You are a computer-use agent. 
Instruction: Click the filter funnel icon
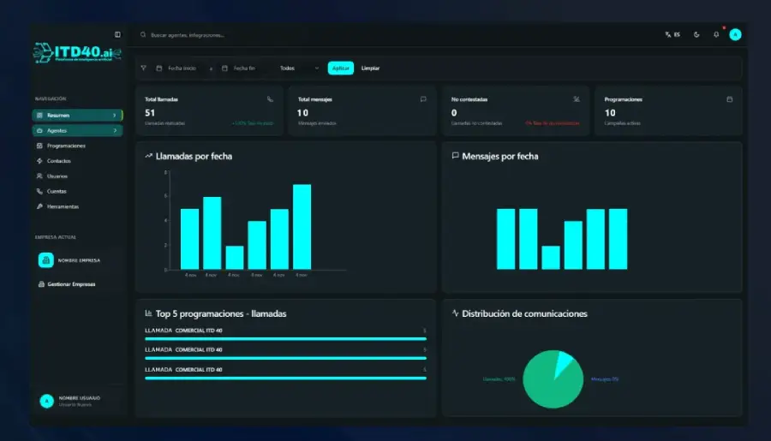(144, 68)
